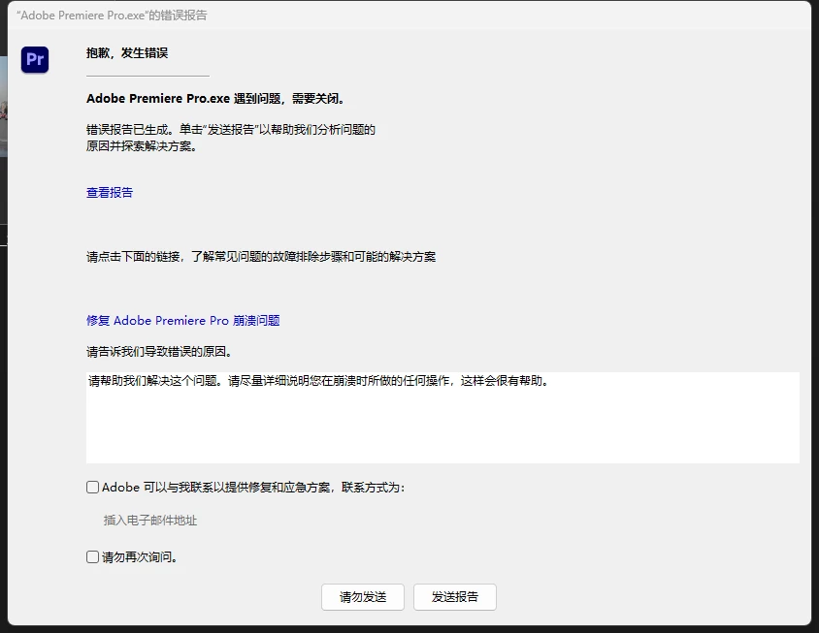The width and height of the screenshot is (819, 633).
Task: Click into the crash description text area
Action: [x=442, y=418]
